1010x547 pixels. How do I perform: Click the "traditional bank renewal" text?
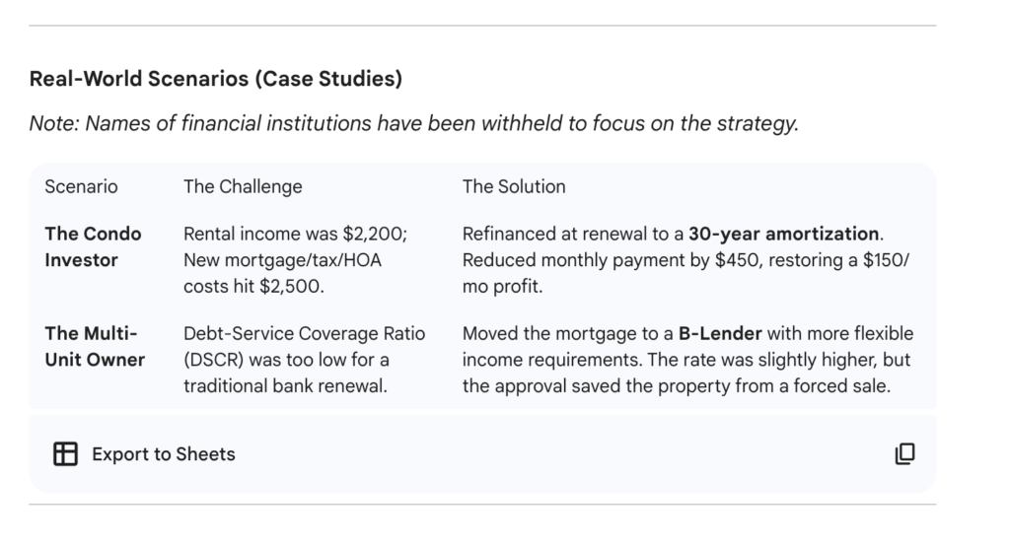tap(285, 386)
